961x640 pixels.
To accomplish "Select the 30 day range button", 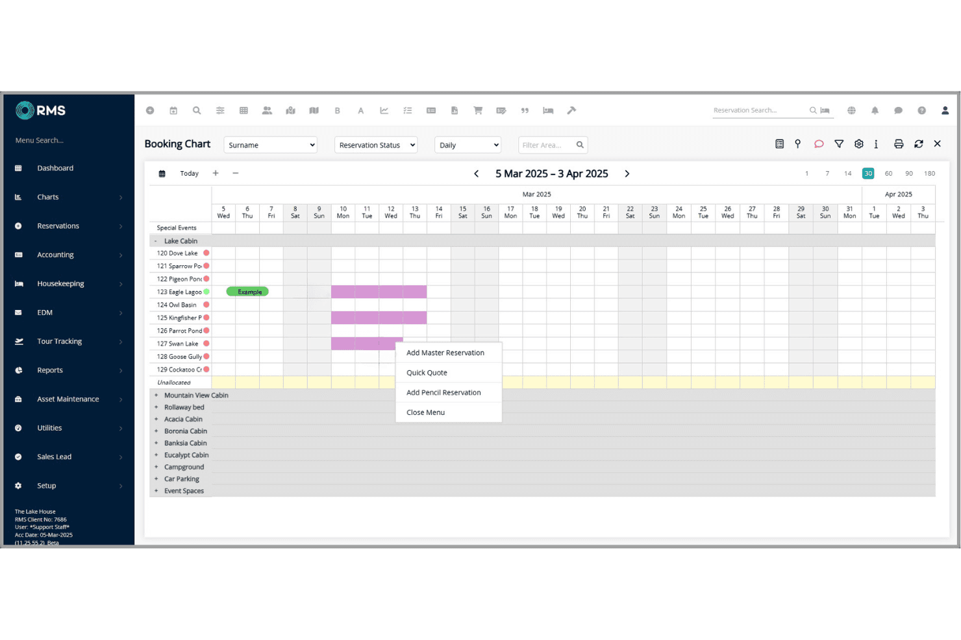I will pyautogui.click(x=868, y=174).
